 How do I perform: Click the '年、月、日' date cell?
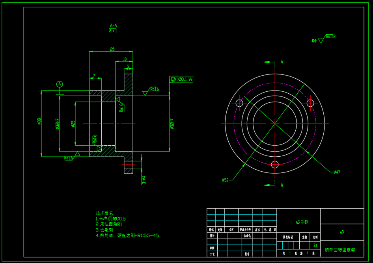(x=270, y=230)
